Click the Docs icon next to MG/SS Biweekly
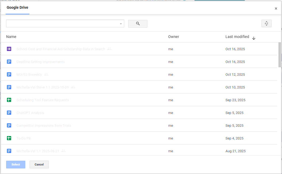 pyautogui.click(x=9, y=74)
